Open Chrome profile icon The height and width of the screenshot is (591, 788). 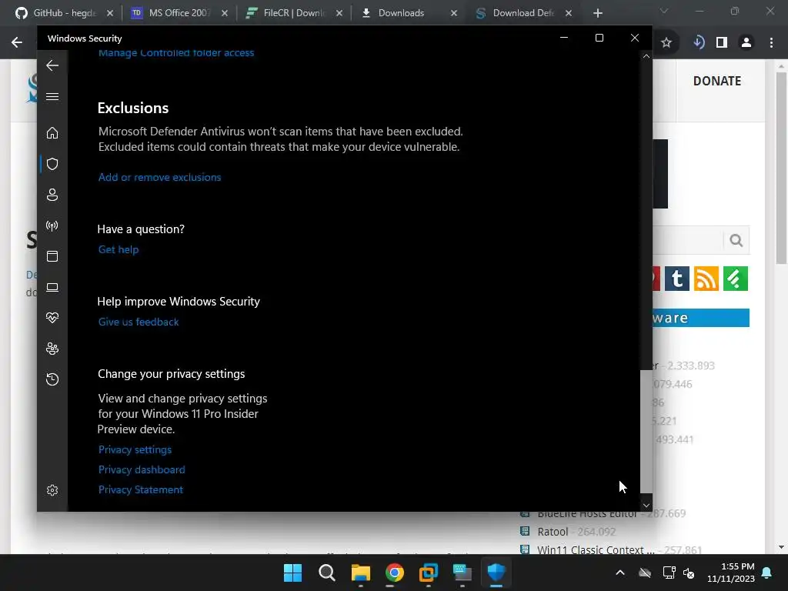(746, 43)
